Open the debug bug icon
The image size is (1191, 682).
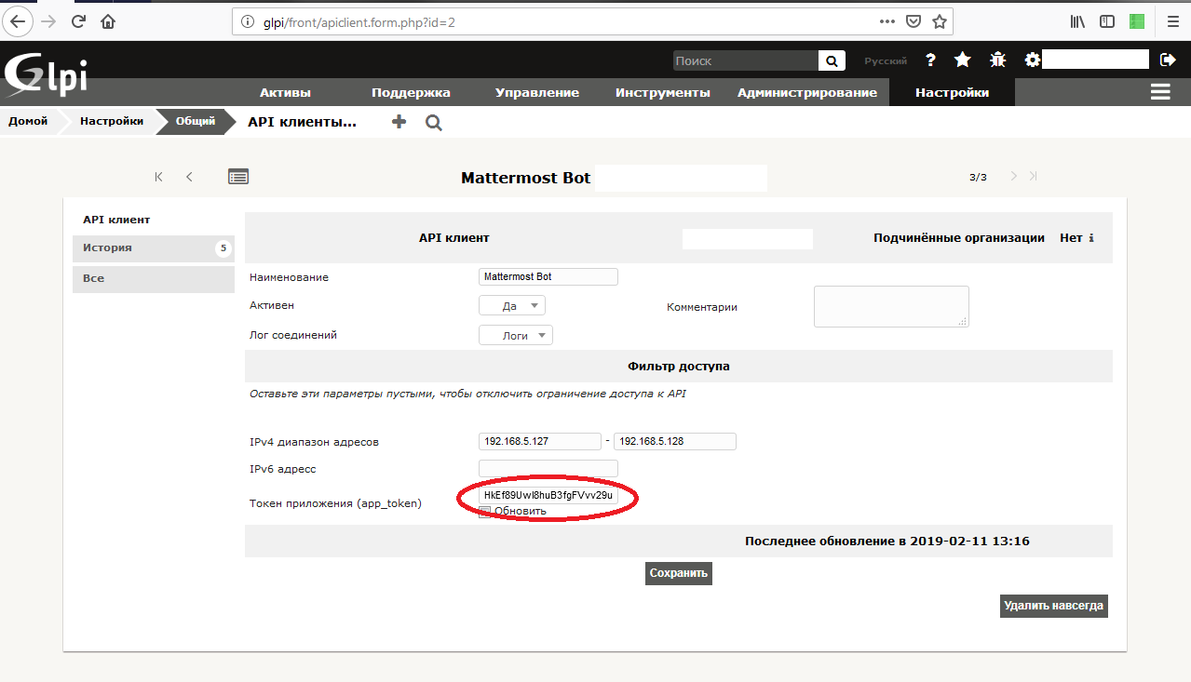[x=997, y=60]
